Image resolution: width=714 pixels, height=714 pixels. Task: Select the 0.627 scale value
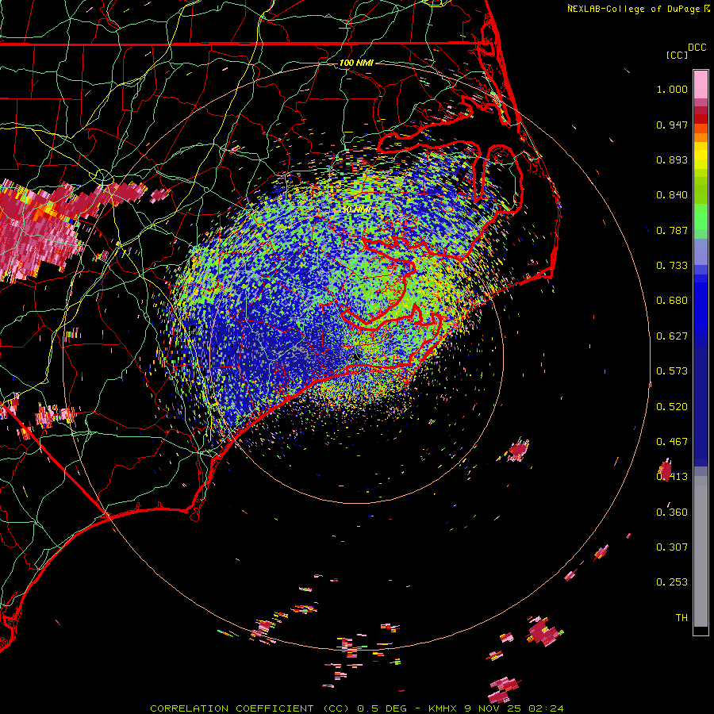672,336
